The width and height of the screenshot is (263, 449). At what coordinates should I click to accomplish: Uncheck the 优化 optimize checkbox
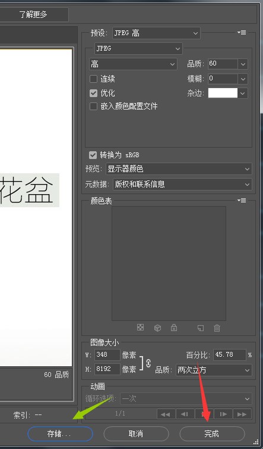(x=93, y=93)
